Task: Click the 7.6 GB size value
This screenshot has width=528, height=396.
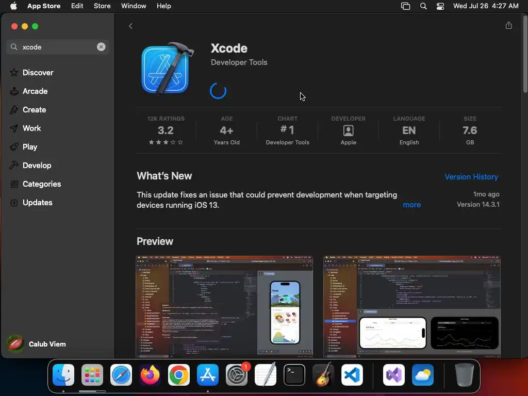Action: (x=470, y=130)
